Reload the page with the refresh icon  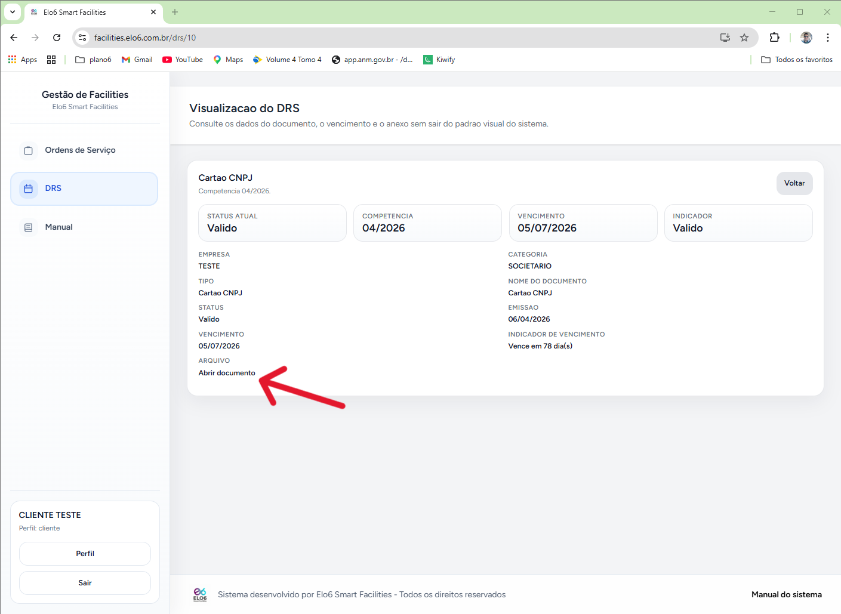57,38
